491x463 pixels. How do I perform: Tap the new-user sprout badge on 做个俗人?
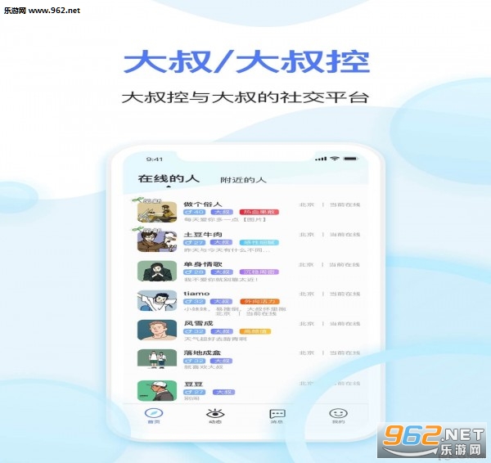pyautogui.click(x=146, y=200)
